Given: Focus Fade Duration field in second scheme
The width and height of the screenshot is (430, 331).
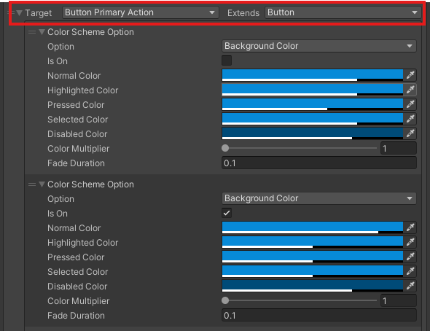Looking at the screenshot, I should point(319,316).
